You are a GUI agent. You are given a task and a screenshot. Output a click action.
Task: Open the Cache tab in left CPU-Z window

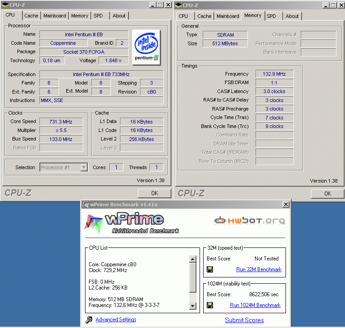coord(31,16)
